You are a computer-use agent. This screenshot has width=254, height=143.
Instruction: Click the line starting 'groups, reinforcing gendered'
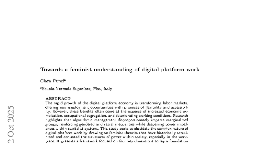[x=117, y=124]
